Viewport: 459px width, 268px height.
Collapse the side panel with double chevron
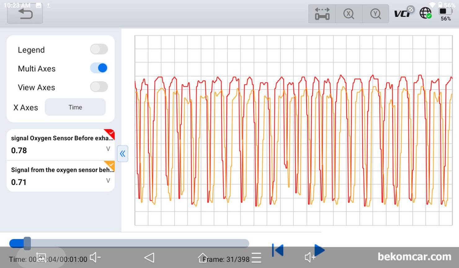pos(123,154)
